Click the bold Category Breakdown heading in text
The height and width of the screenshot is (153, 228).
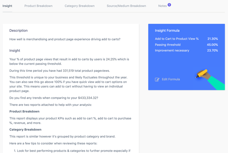[x=25, y=130]
